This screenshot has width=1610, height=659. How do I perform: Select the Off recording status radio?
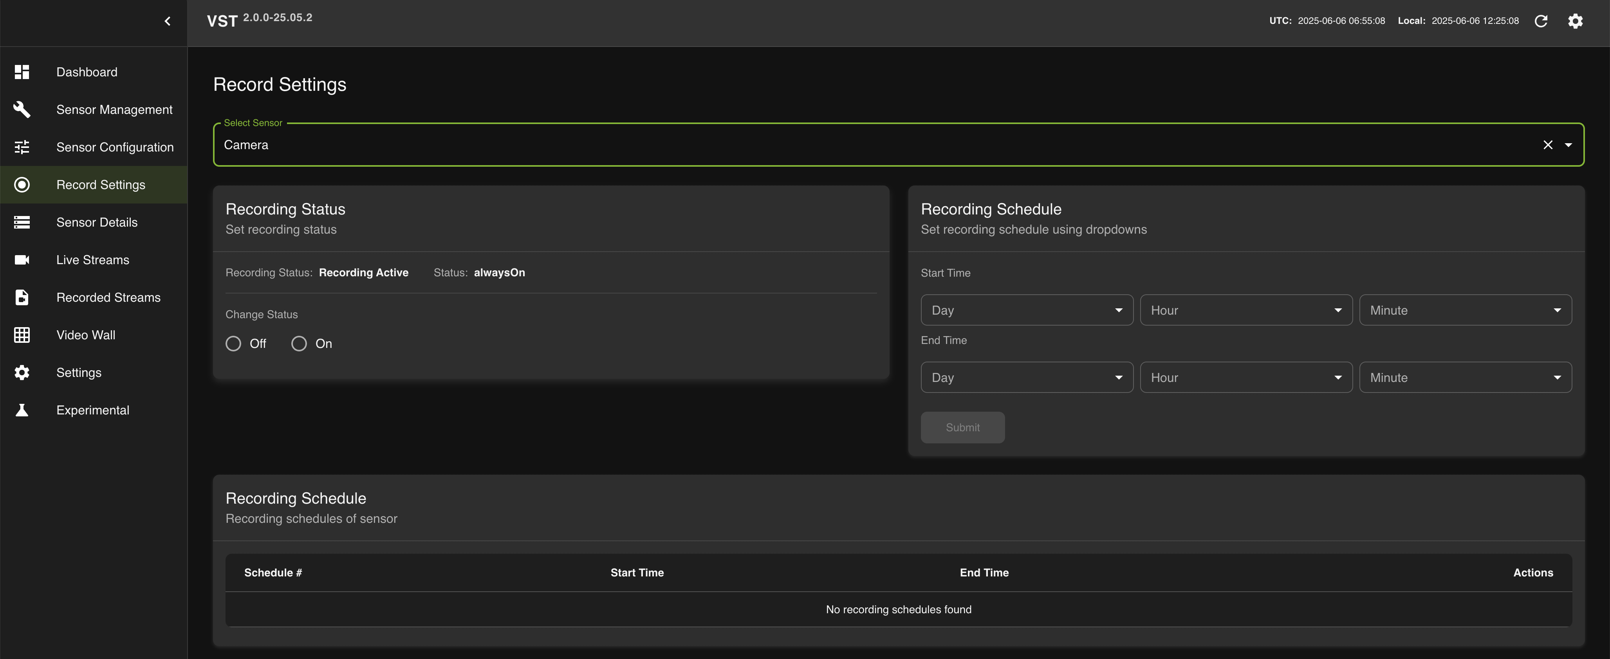[x=233, y=344]
